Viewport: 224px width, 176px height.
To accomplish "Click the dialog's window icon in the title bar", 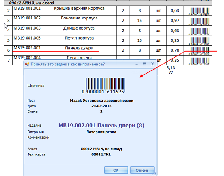I will pos(27,64).
